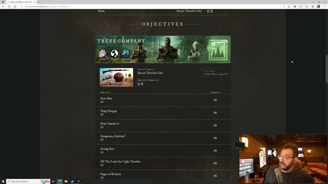The image size is (328, 184).
Task: Click the Trees Company team emblem
Action: coord(218,50)
